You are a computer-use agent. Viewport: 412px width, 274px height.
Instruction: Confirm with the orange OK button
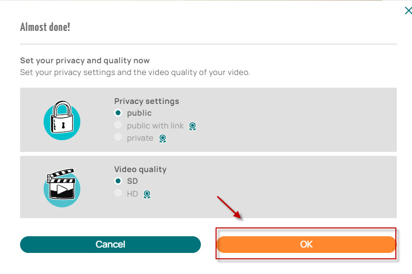(306, 244)
